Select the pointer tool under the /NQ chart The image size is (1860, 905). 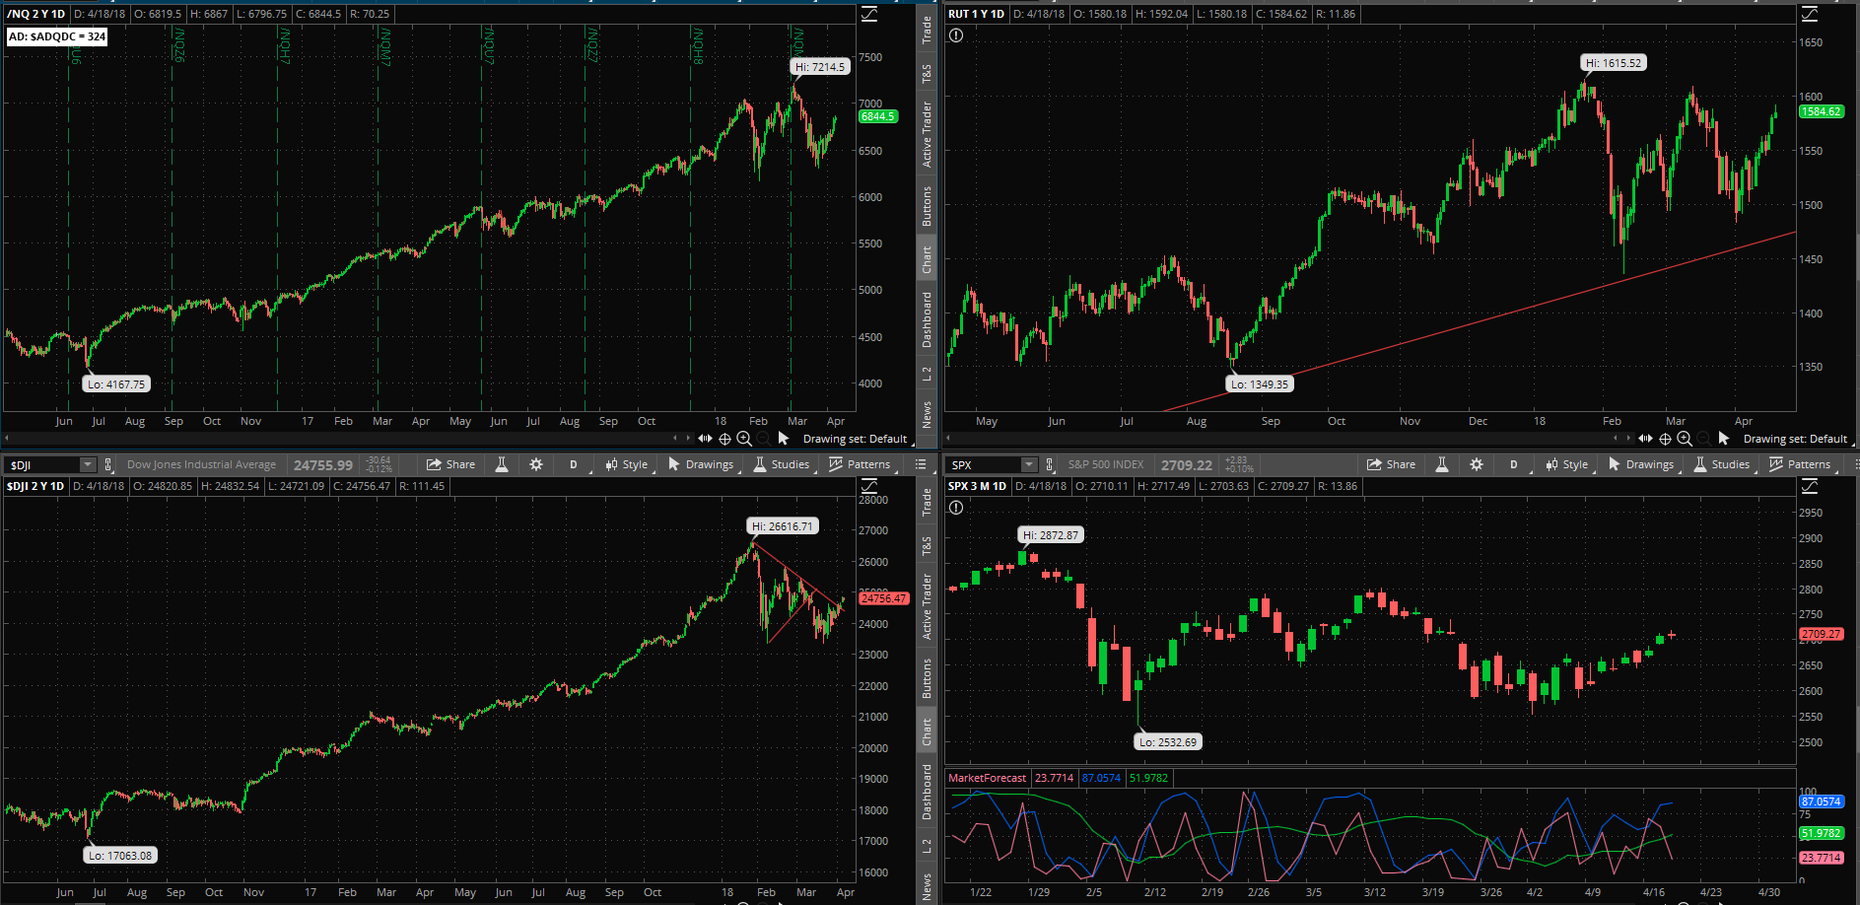784,439
